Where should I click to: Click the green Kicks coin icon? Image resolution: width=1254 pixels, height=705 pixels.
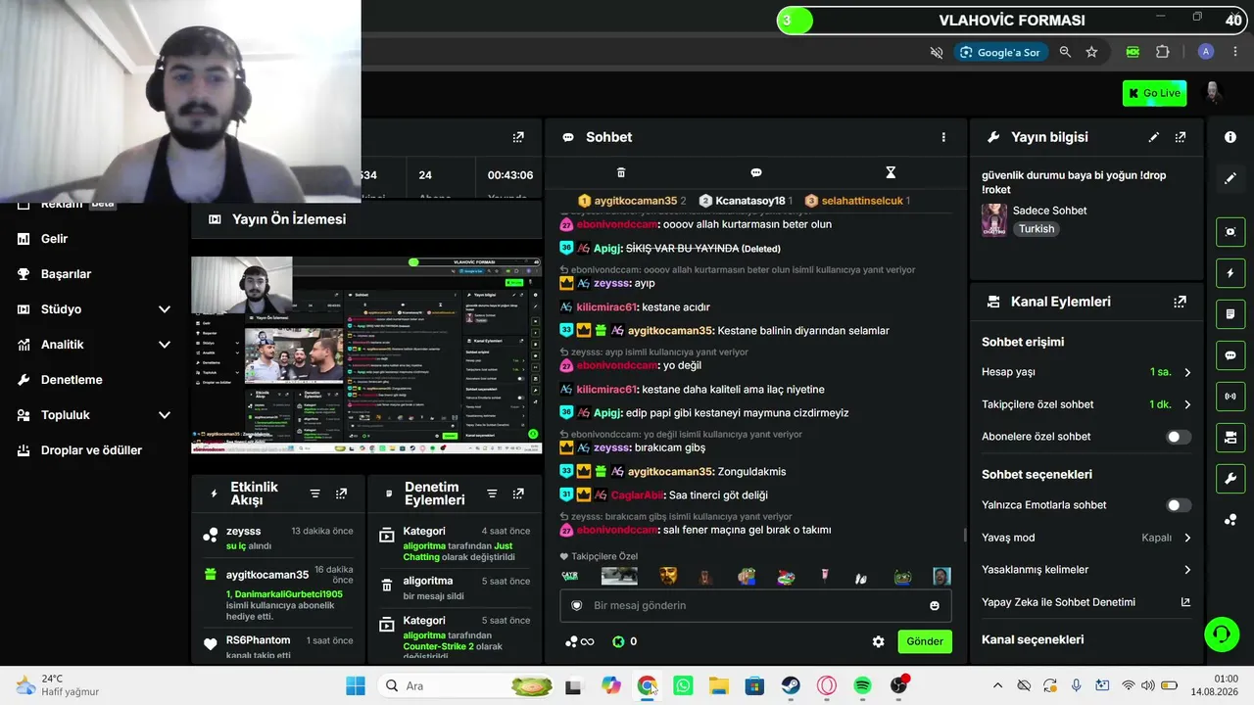pos(618,641)
